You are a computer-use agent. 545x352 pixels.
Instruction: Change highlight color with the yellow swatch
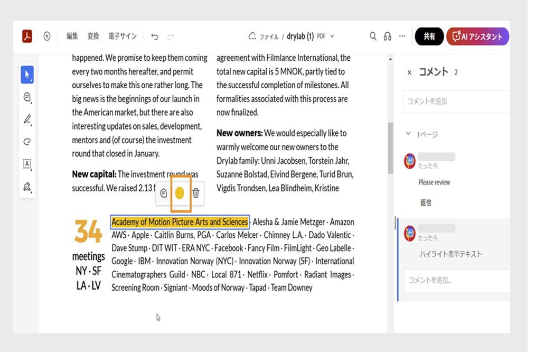pyautogui.click(x=180, y=193)
